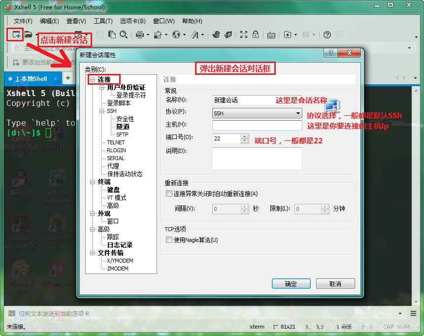This screenshot has height=336, width=424.
Task: Click the globe encoding icon
Action: coord(176,34)
